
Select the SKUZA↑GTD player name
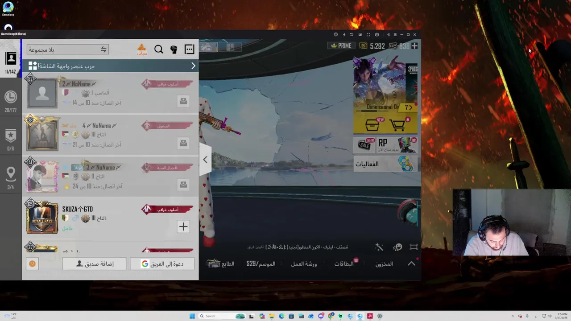(x=78, y=209)
